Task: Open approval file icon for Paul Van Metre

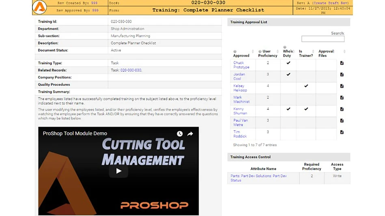Action: 342,120
